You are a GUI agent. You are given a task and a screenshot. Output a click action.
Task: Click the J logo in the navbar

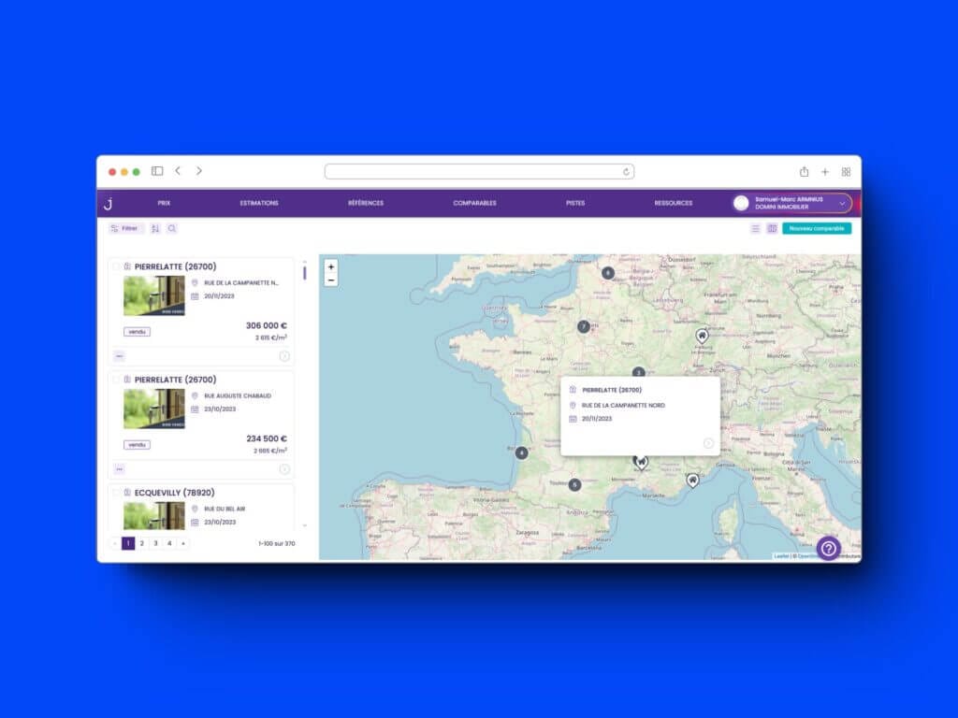coord(108,203)
